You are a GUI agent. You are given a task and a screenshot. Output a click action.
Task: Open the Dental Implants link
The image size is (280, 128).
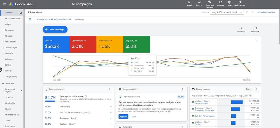pos(201,103)
